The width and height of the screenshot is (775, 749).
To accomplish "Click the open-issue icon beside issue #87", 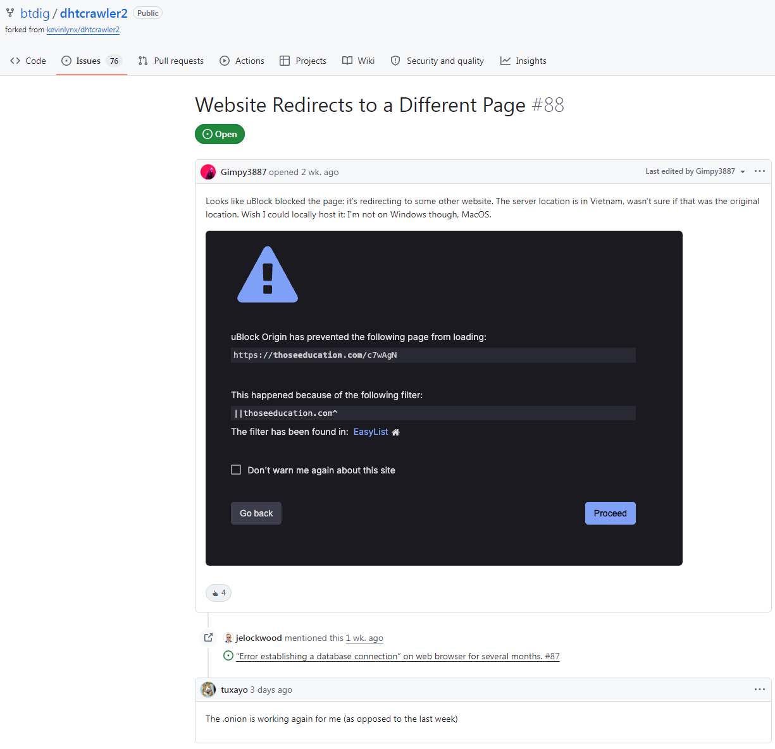I will coord(228,655).
